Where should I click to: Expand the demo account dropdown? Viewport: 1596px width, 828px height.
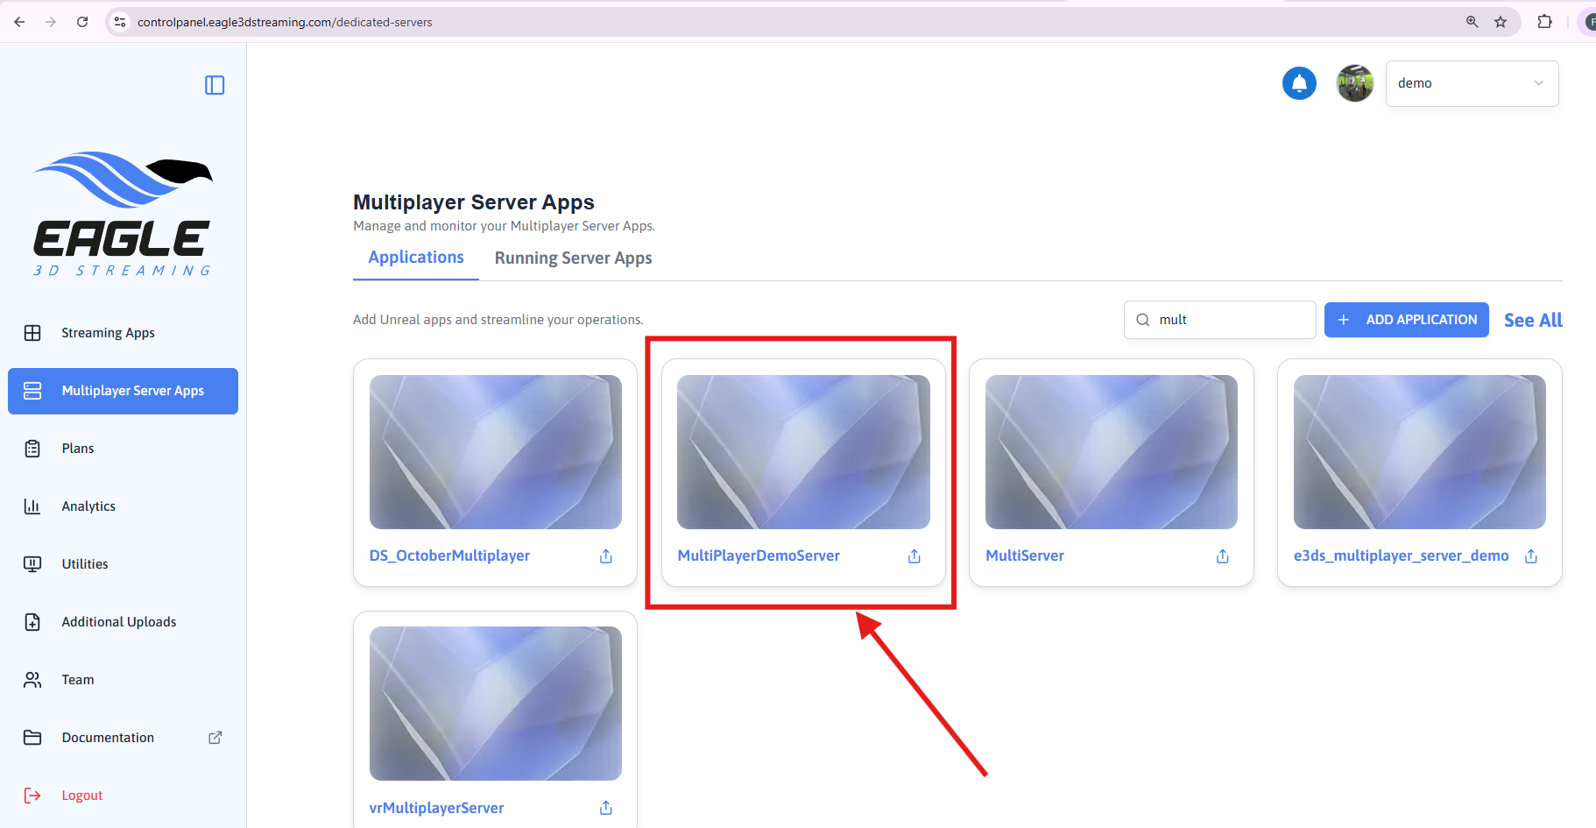pos(1472,83)
